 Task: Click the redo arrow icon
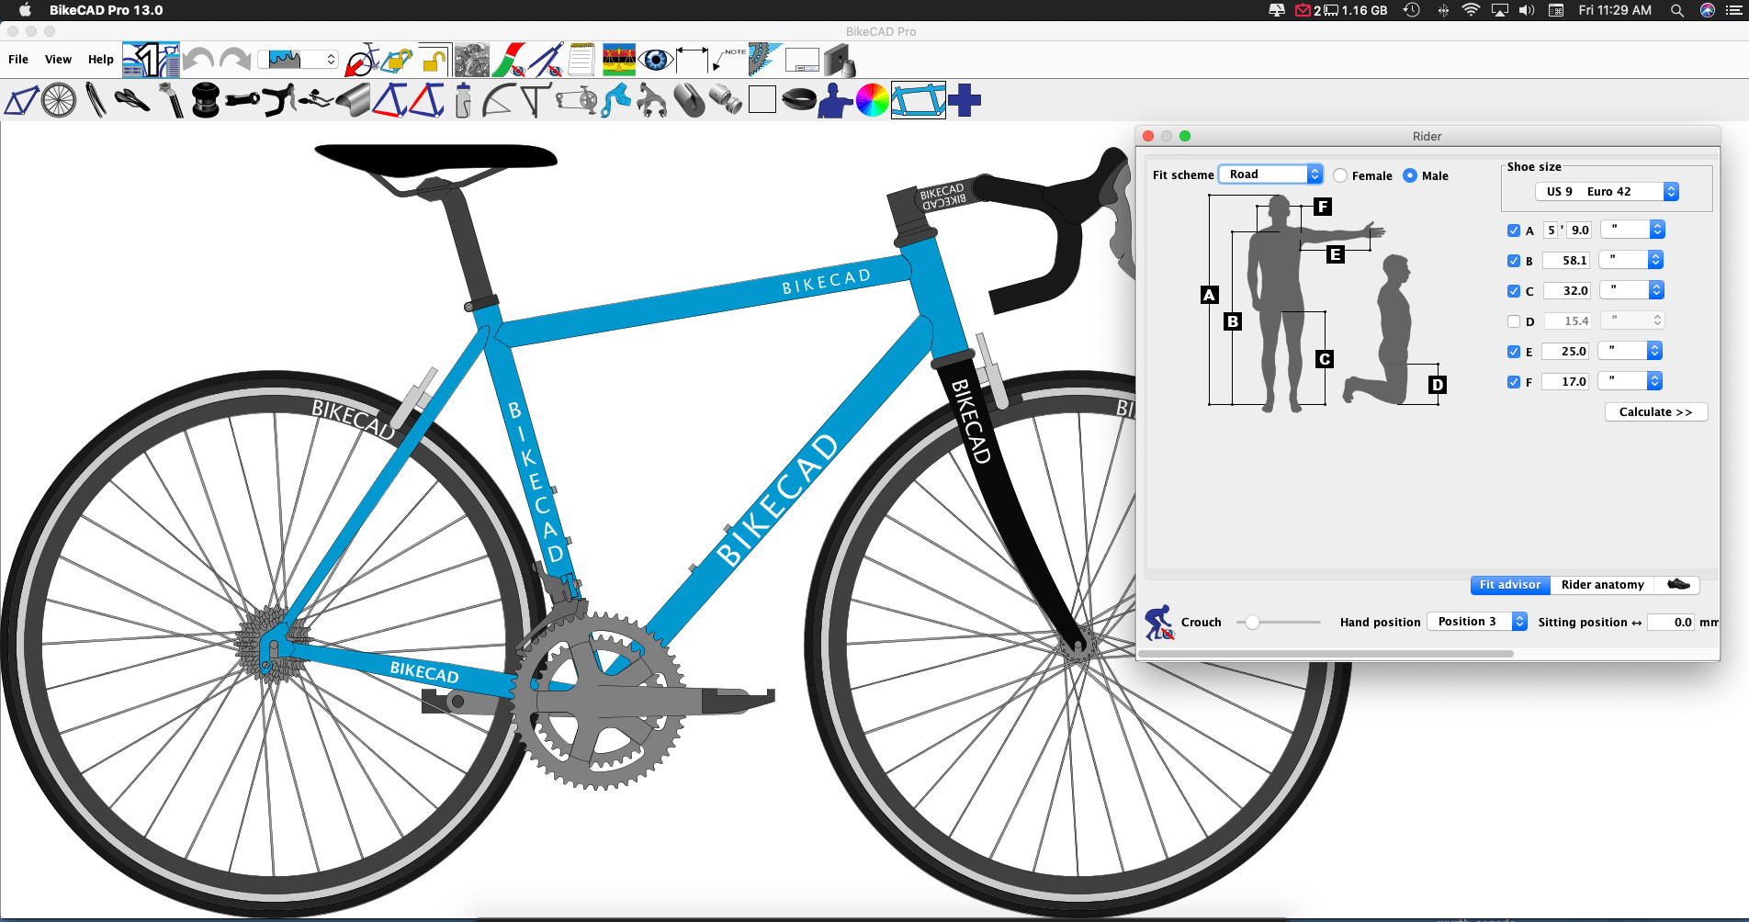(235, 61)
